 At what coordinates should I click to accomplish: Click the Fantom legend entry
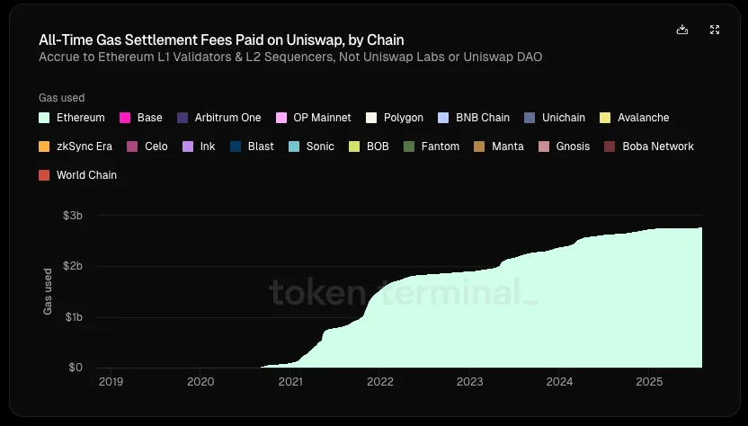[x=432, y=146]
